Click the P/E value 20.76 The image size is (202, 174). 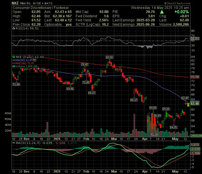point(150,12)
